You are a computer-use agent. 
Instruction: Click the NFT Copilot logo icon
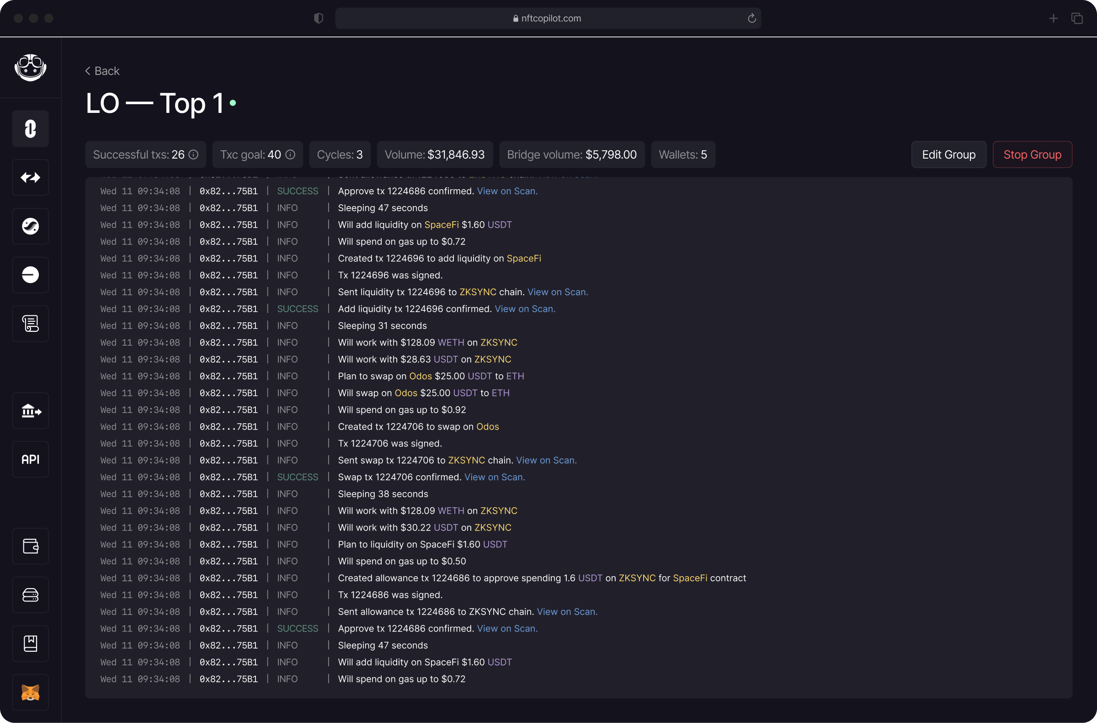coord(31,67)
